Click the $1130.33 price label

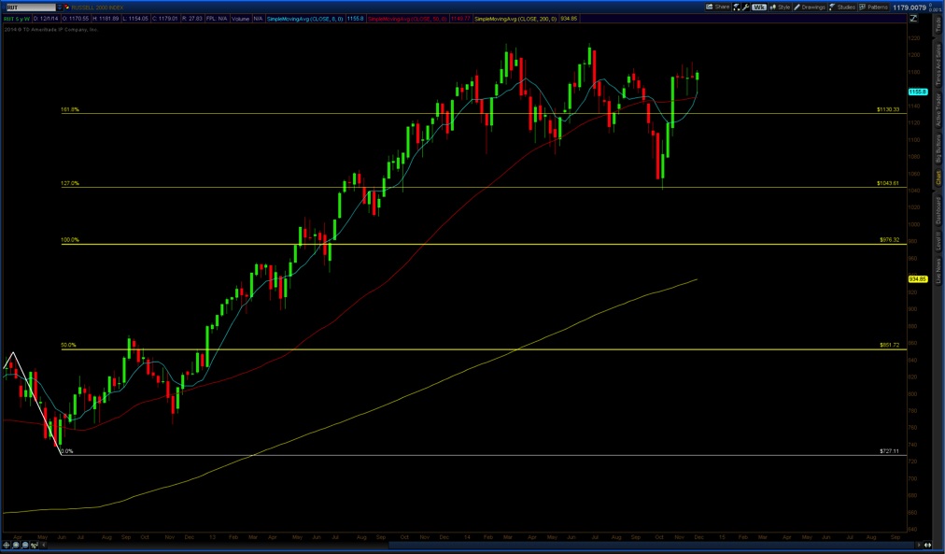tap(888, 109)
